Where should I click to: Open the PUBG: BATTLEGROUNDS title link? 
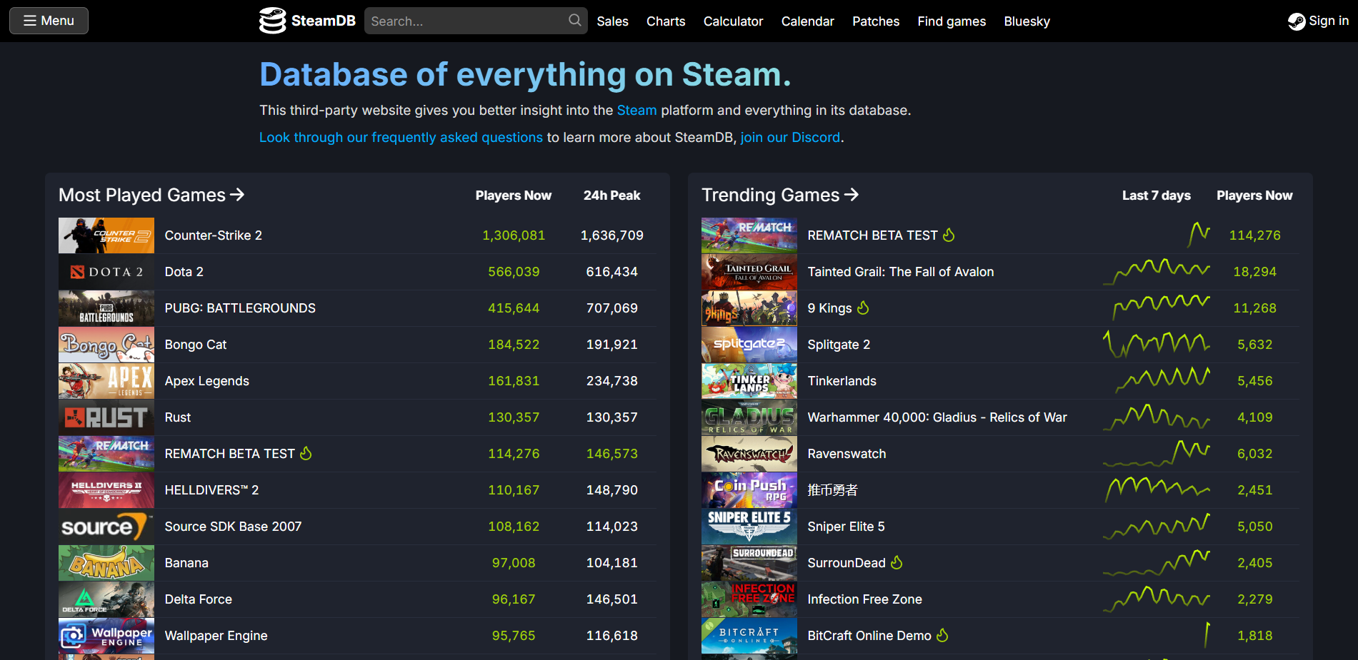240,308
